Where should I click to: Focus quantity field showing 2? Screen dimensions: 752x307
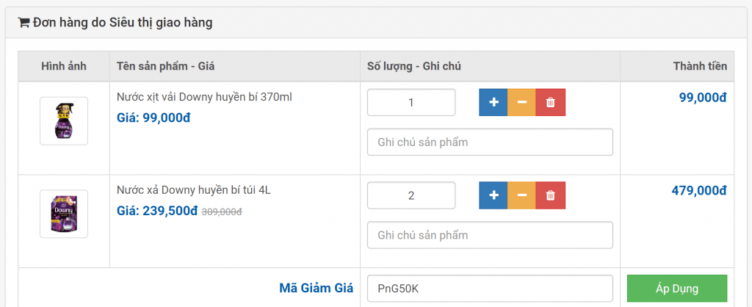click(411, 195)
